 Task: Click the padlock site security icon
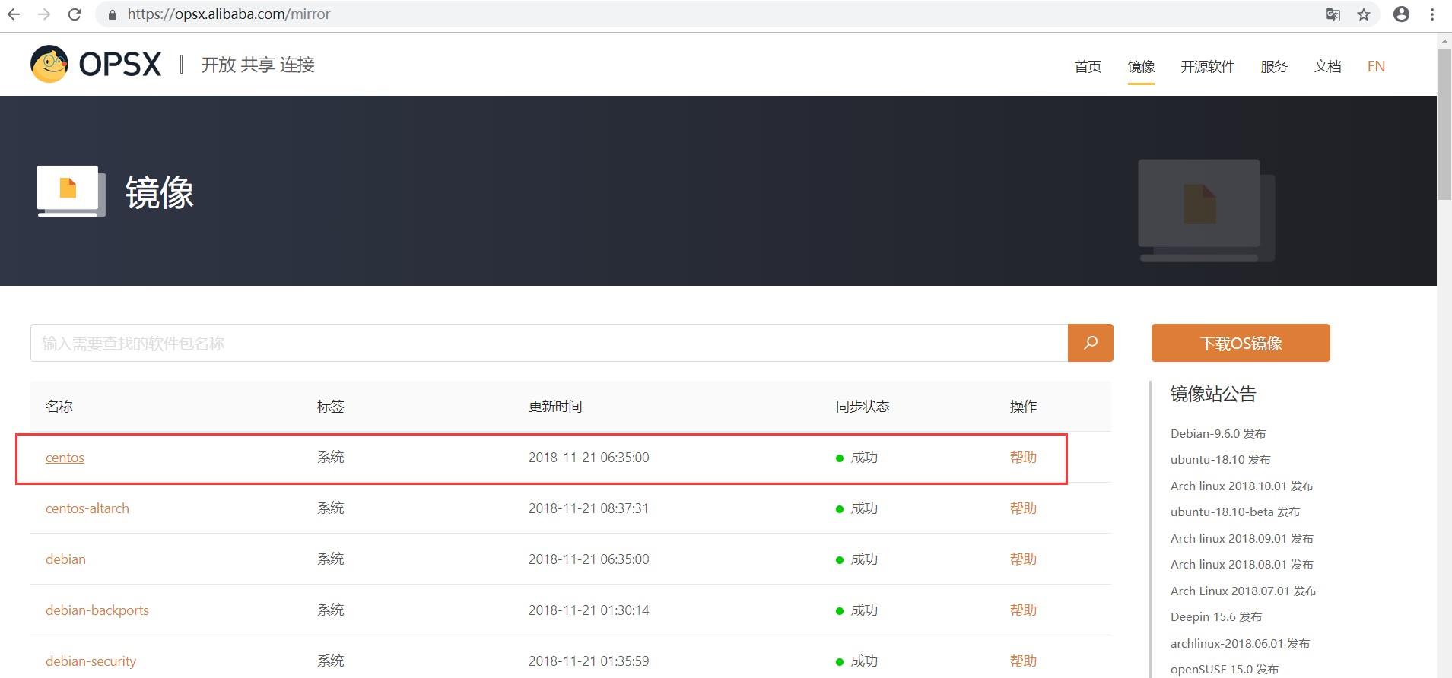(113, 14)
